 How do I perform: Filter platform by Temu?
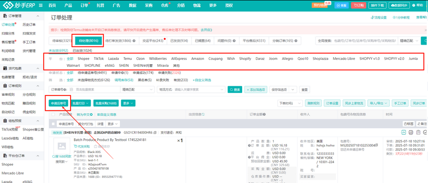pos(127,59)
